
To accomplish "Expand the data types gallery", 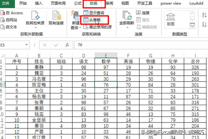I will click(x=192, y=26).
